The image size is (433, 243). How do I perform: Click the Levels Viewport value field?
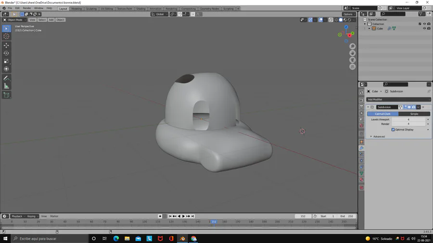point(408,120)
